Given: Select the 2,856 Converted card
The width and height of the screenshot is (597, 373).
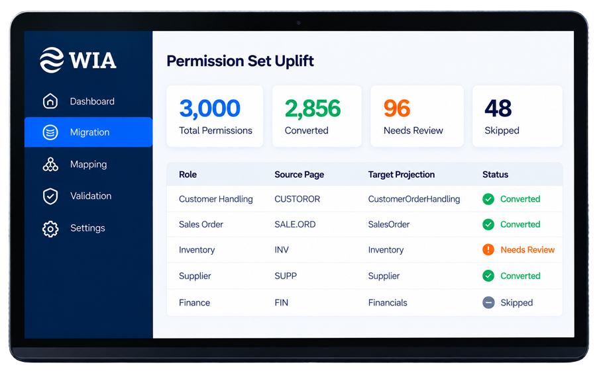Looking at the screenshot, I should tap(317, 116).
